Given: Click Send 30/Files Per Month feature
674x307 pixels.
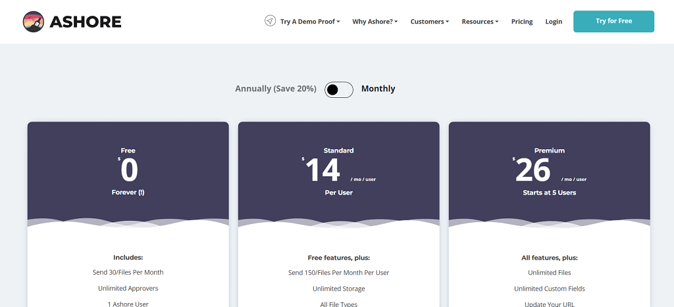Looking at the screenshot, I should point(128,272).
